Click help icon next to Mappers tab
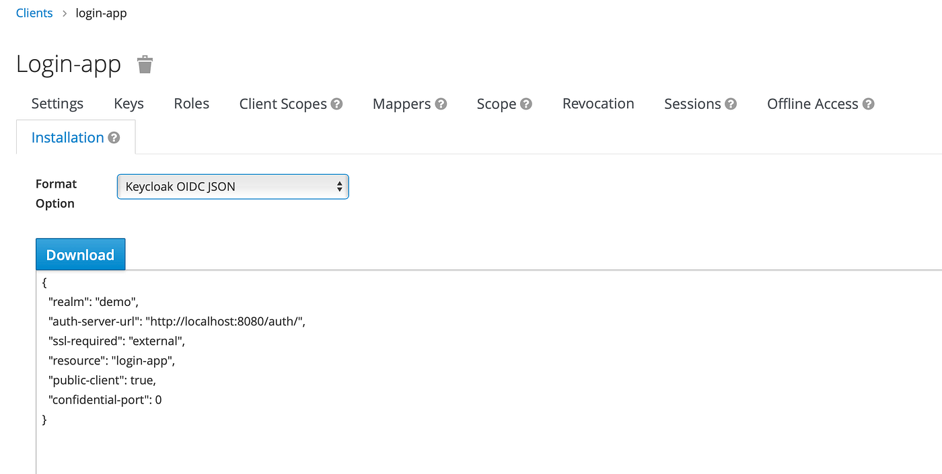Screen dimensions: 942x474 coord(441,104)
